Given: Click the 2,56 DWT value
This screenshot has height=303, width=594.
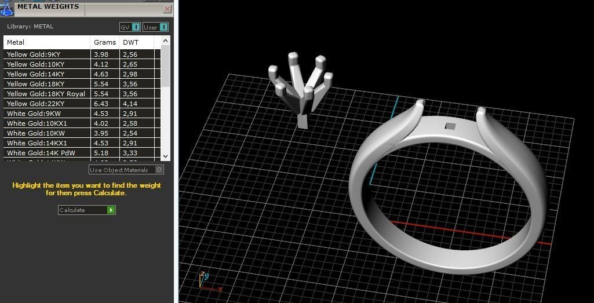Looking at the screenshot, I should pyautogui.click(x=130, y=54).
